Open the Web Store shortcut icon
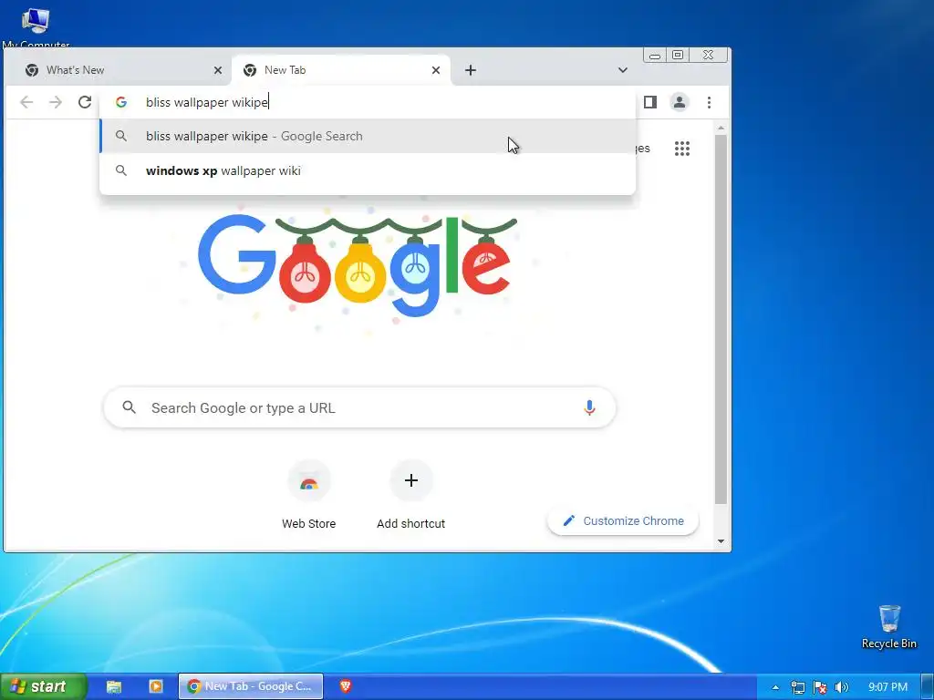Image resolution: width=934 pixels, height=700 pixels. 308,481
